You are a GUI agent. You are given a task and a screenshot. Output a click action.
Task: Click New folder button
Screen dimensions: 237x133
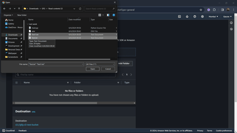pyautogui.click(x=22, y=15)
